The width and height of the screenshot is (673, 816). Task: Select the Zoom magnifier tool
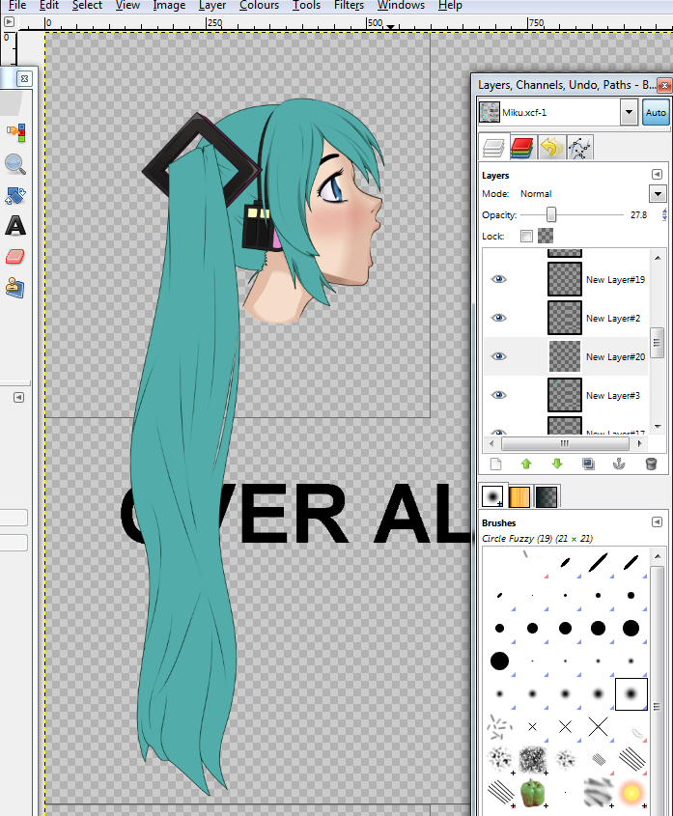tap(15, 164)
